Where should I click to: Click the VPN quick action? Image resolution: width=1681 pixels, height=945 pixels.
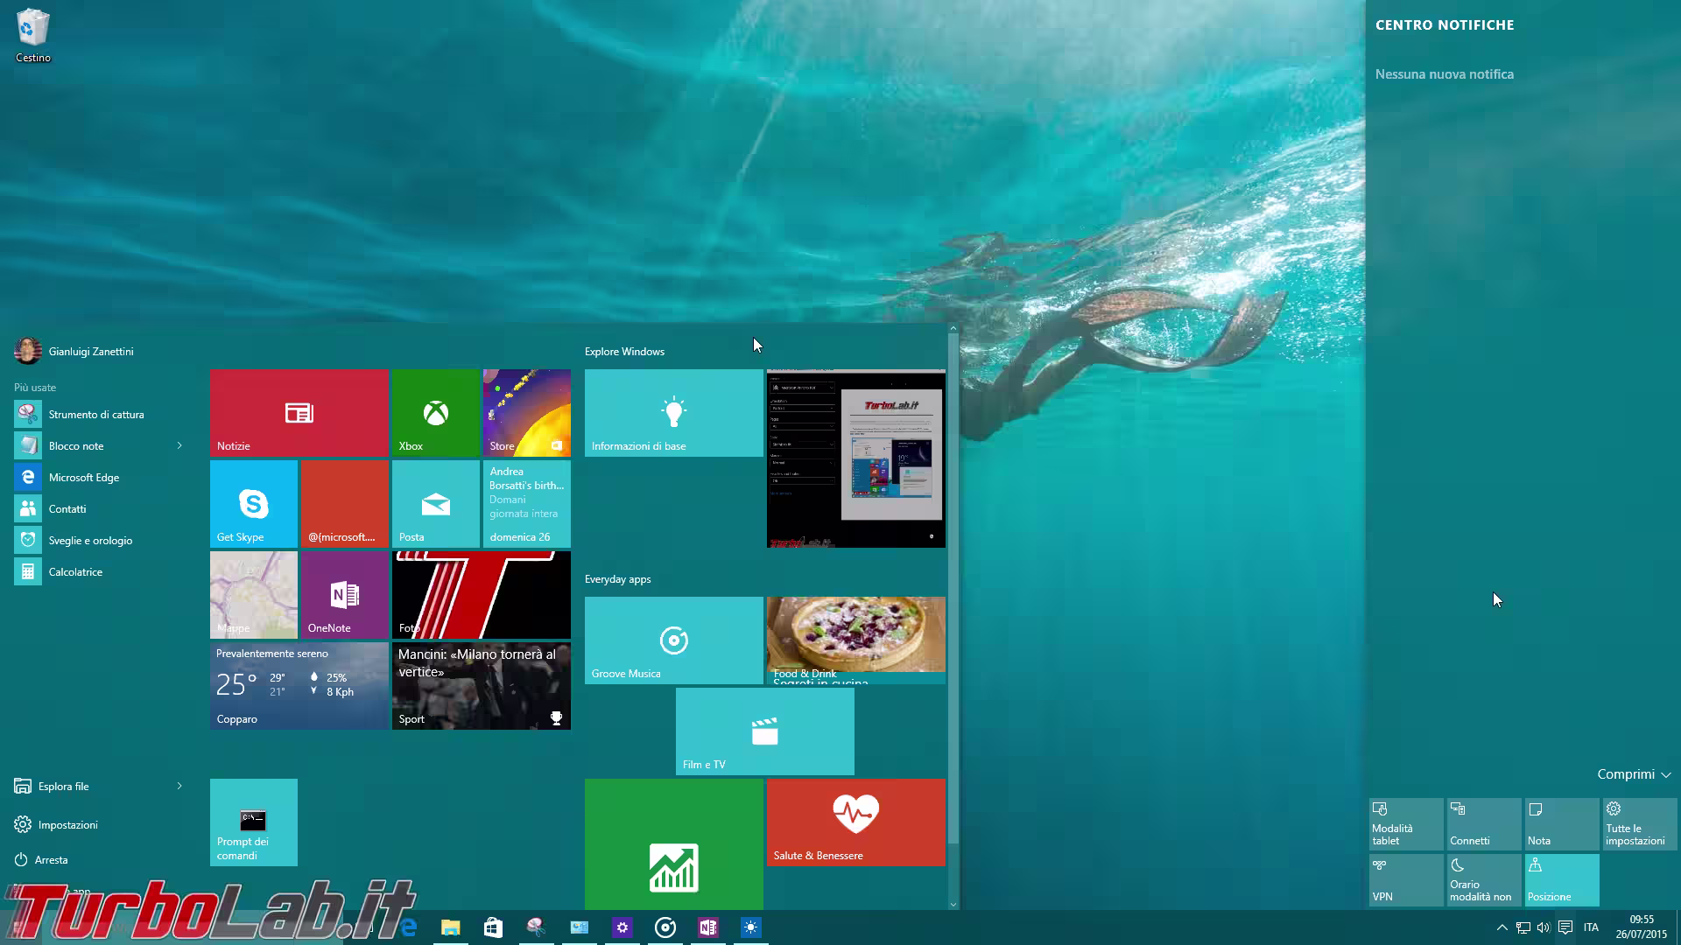pos(1406,879)
